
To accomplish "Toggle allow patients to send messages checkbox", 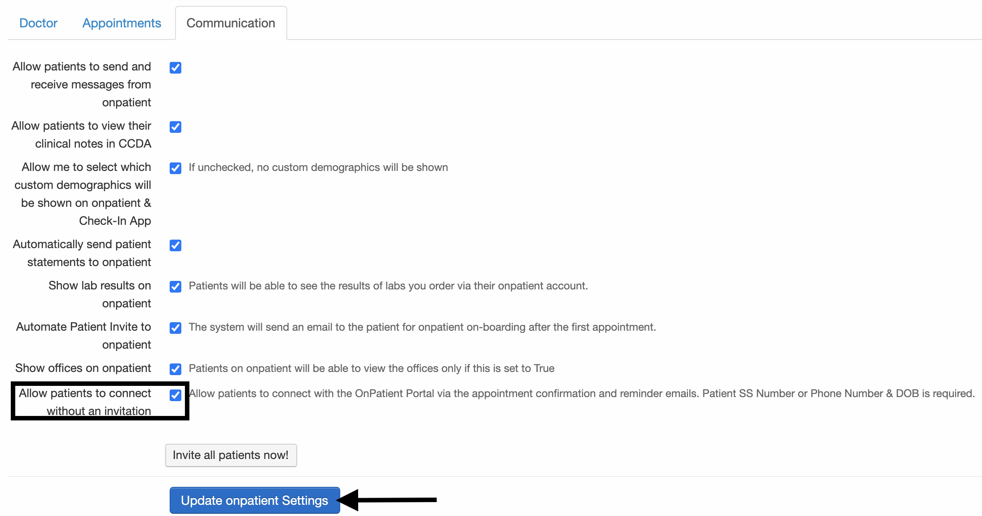I will click(175, 67).
